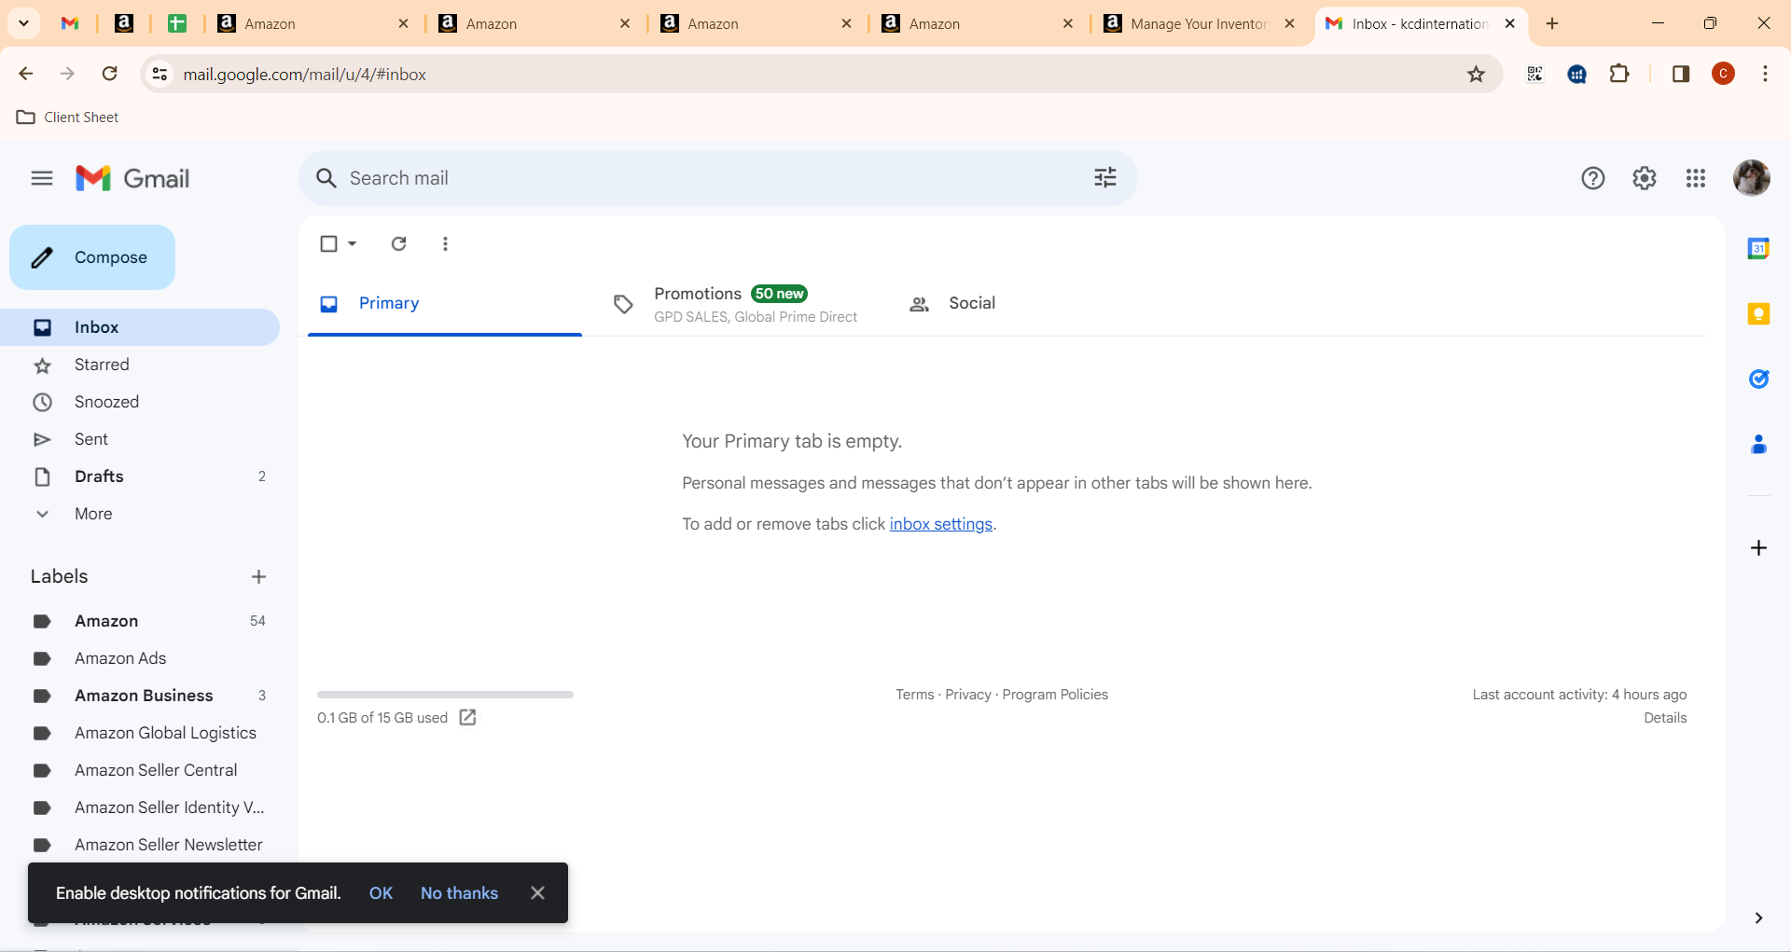Open the Amazon Ads label
Viewport: 1791px width, 952px height.
[140, 658]
